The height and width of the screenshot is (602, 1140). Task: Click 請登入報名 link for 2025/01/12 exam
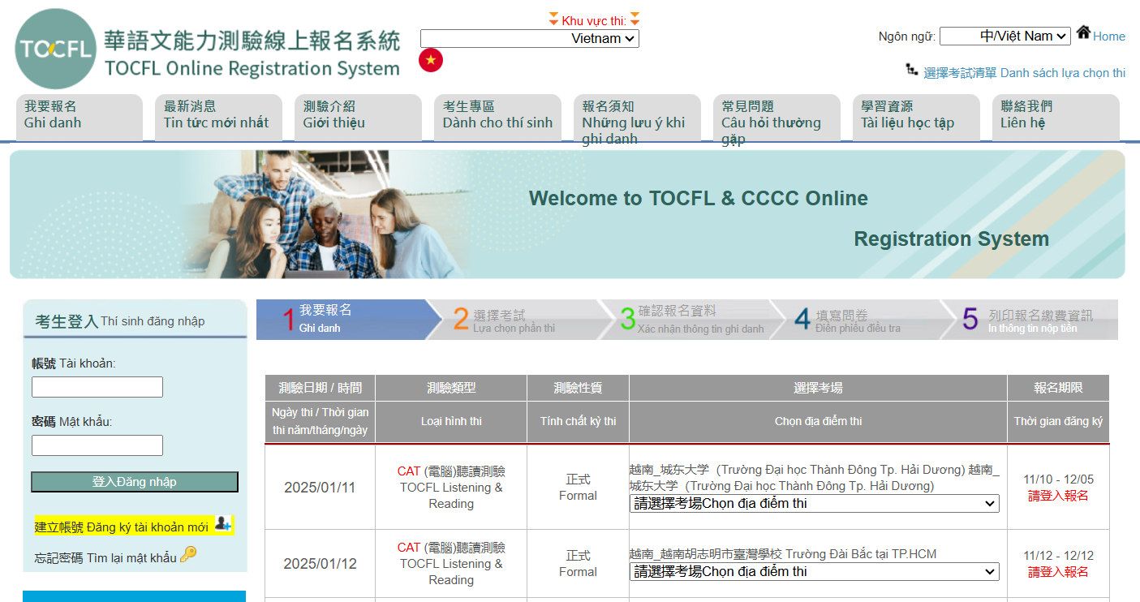pyautogui.click(x=1058, y=572)
